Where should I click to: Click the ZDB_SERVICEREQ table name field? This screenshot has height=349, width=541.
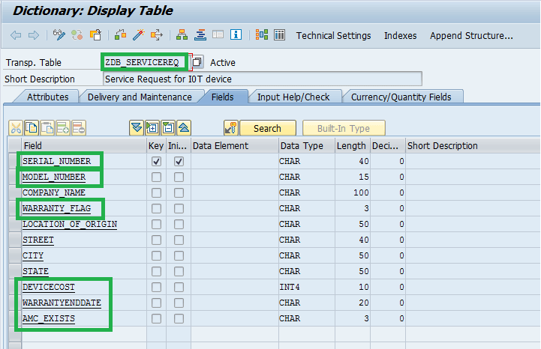tap(146, 62)
